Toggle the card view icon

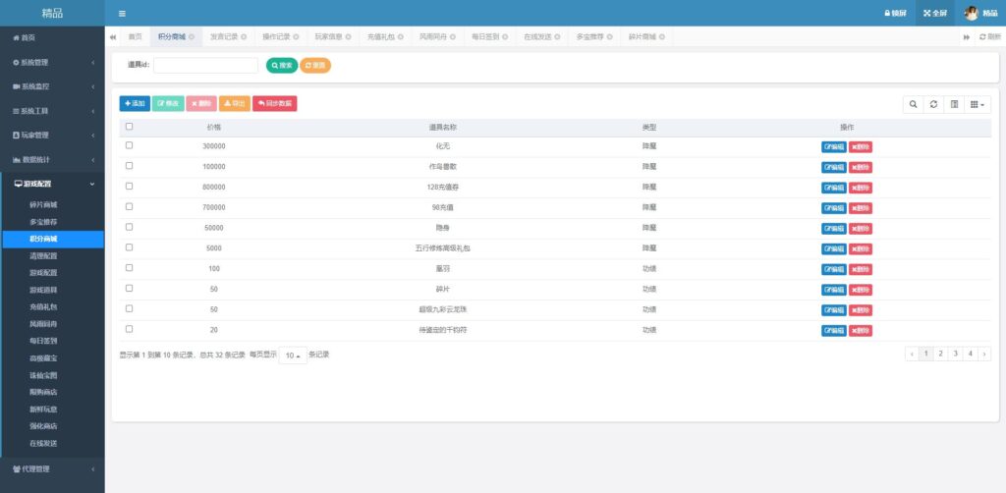click(954, 103)
